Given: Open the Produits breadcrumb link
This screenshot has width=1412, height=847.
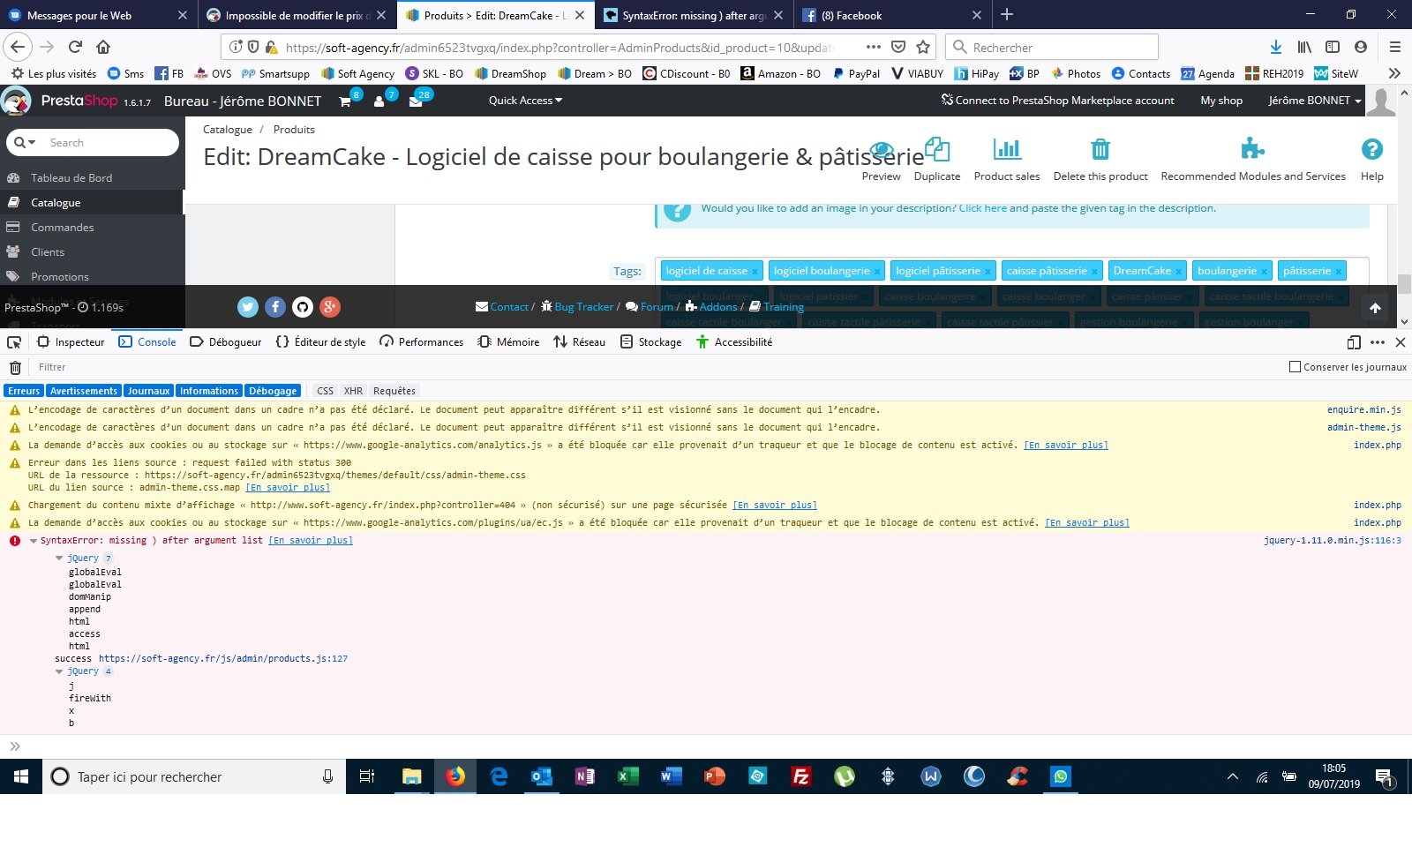Looking at the screenshot, I should point(294,130).
